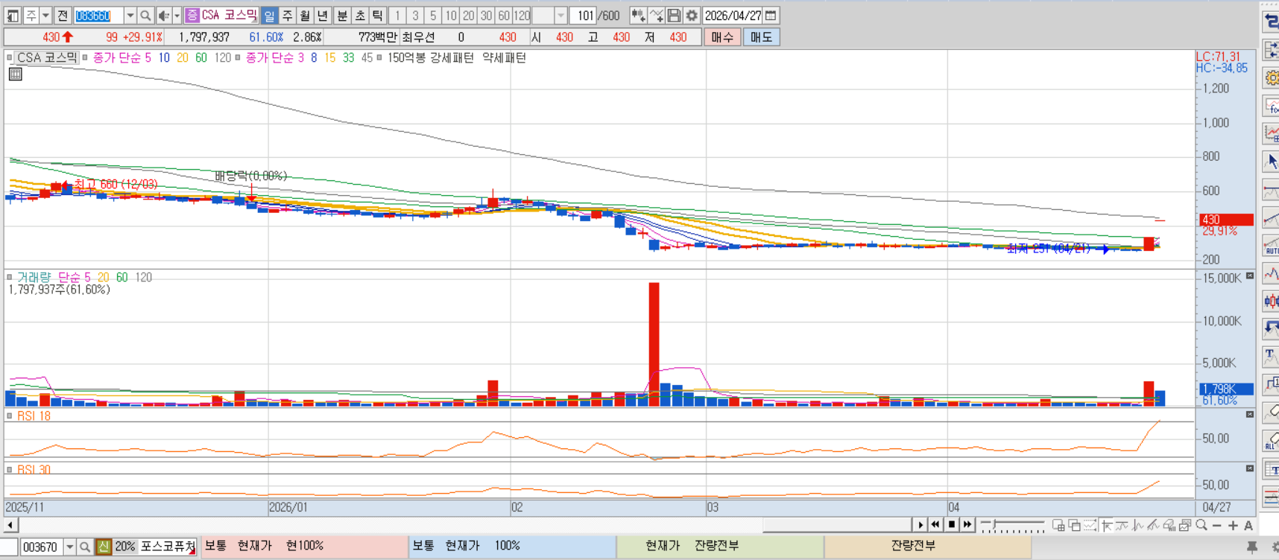Click the letter A icon in bottom toolbar

click(x=1248, y=525)
